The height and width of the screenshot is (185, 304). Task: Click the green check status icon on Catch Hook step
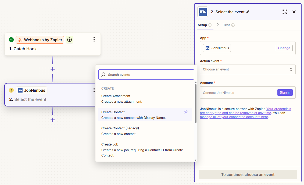point(11,40)
